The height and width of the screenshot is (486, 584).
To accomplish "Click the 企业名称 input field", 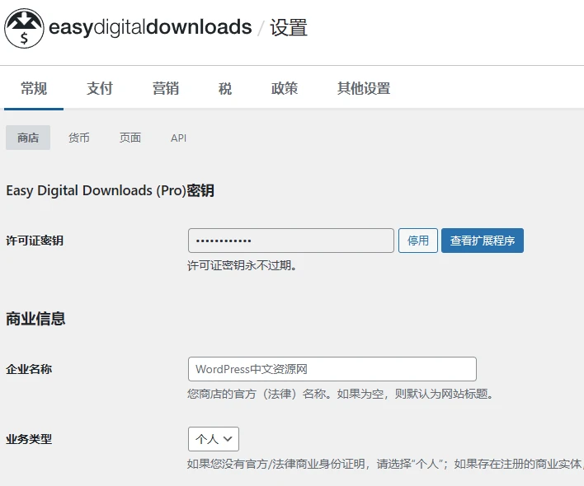I will [332, 369].
